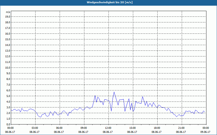Click the "03:00" time label
This screenshot has height=135, width=217.
coord(35,128)
